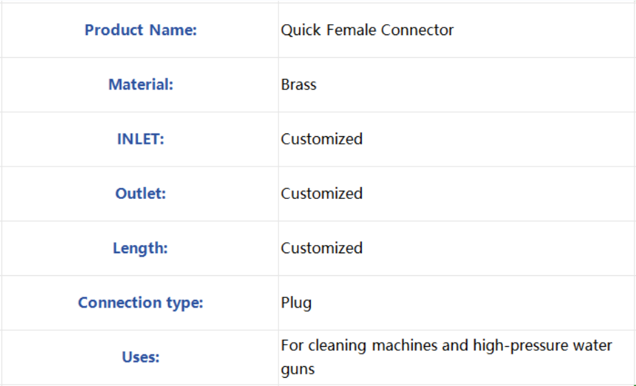Click the Quick Female Connector cell

click(457, 30)
